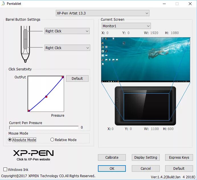
Task: Click the Current Pen Pressure progress bar
Action: tap(44, 127)
